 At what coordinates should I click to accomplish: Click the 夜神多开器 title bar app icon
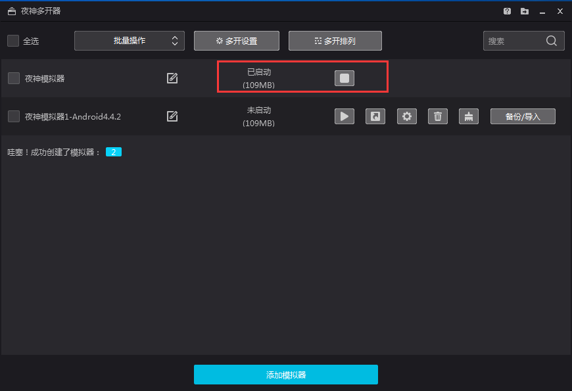(x=12, y=11)
